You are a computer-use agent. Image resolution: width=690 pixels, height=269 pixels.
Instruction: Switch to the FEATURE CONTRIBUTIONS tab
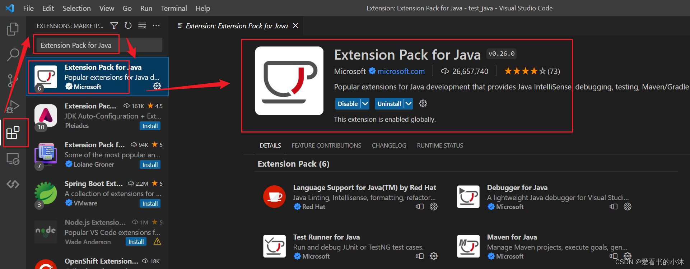click(326, 145)
